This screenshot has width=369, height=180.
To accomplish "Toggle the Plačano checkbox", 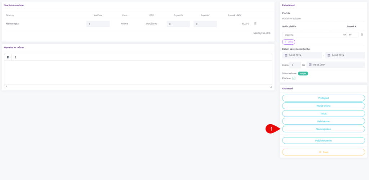I will pyautogui.click(x=294, y=78).
